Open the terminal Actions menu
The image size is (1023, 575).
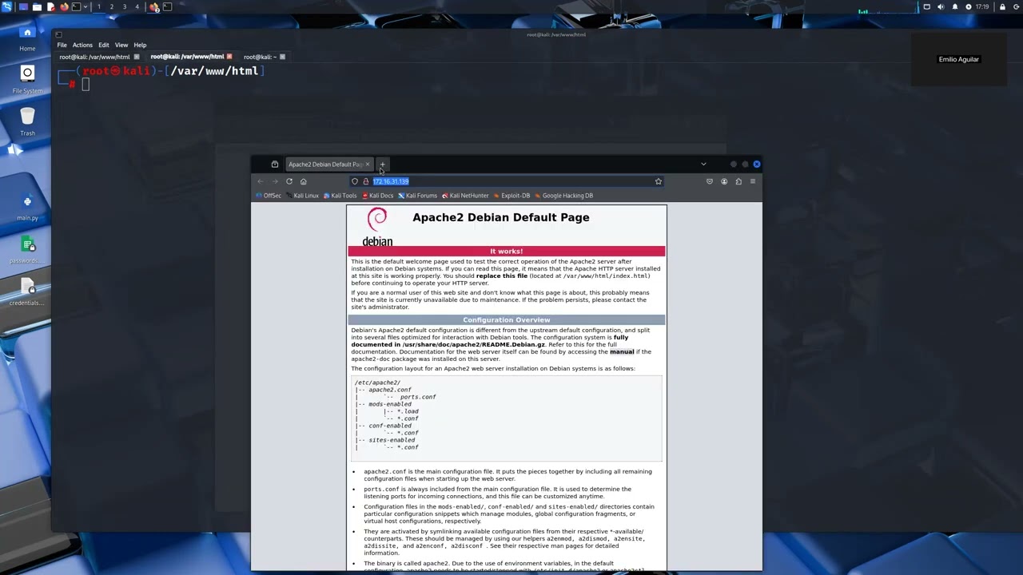pos(82,45)
